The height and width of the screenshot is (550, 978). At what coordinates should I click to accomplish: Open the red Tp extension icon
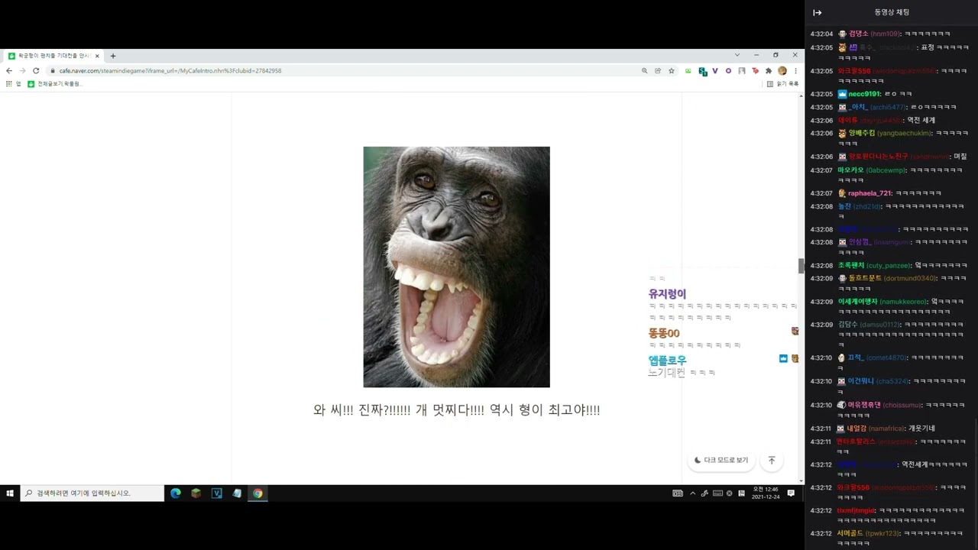click(755, 70)
